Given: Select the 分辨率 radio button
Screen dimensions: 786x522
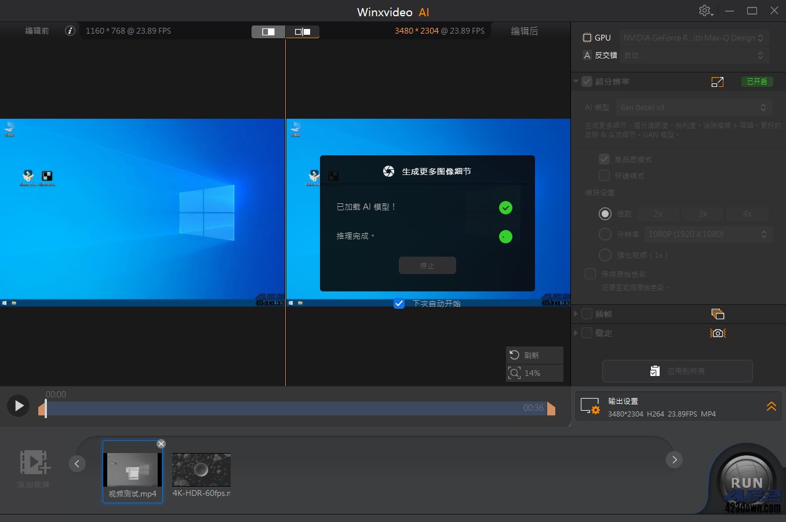Looking at the screenshot, I should click(x=605, y=234).
